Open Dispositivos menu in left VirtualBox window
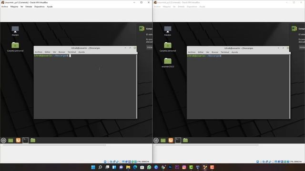The width and height of the screenshot is (305, 171). 40,7
